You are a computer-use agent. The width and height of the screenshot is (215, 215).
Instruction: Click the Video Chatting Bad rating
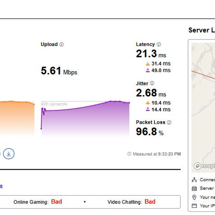(x=150, y=202)
